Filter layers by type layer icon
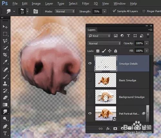 tap(128, 36)
